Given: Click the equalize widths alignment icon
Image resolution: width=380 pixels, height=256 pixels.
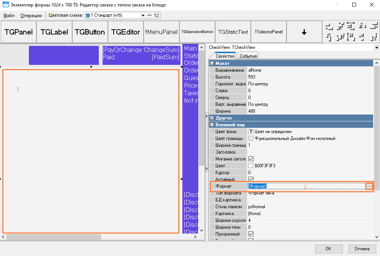Looking at the screenshot, I should click(x=351, y=26).
